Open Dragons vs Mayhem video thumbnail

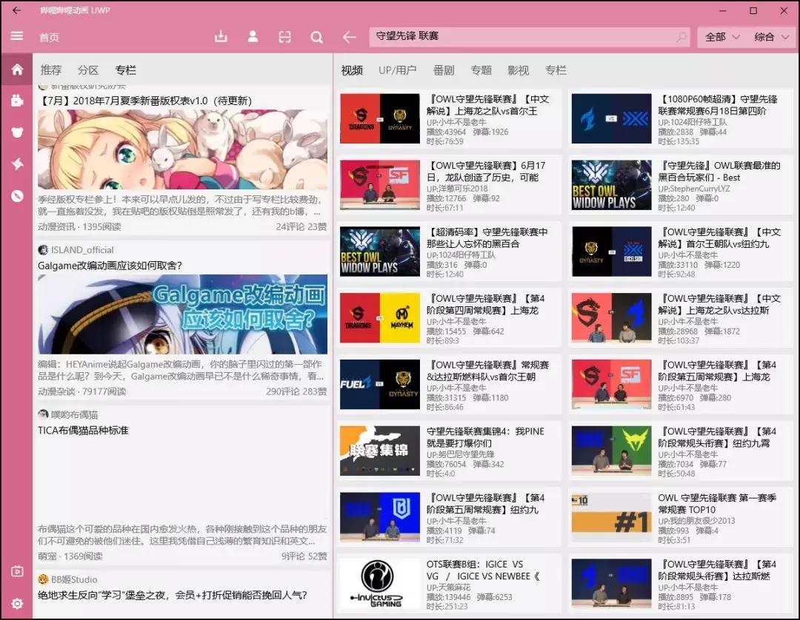click(x=379, y=317)
